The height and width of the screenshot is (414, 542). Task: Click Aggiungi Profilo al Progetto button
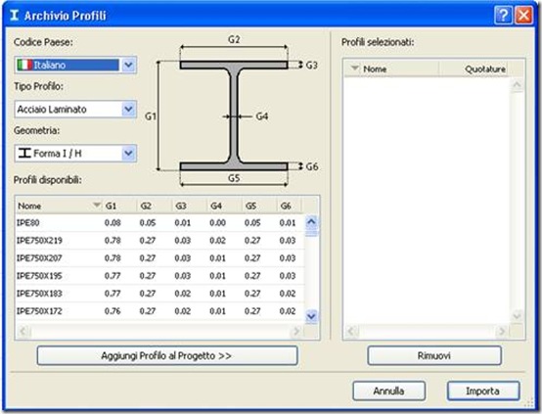pos(167,355)
